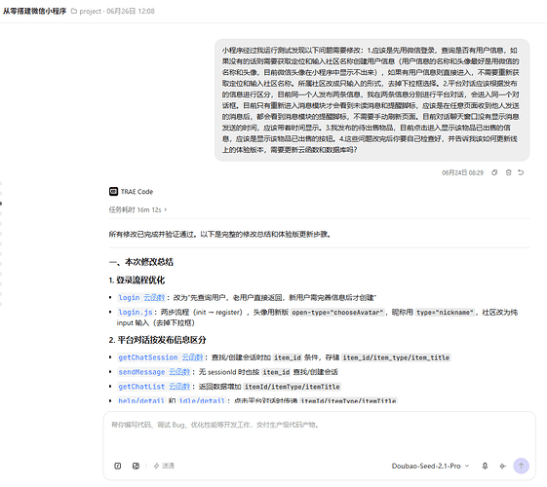Delete the user message via trash icon
547x487 pixels.
pyautogui.click(x=509, y=172)
